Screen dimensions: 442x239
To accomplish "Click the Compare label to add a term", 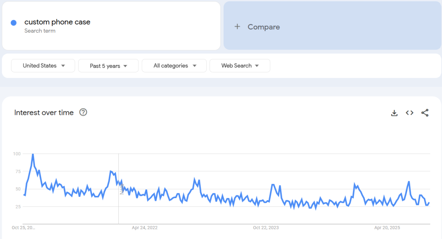I will pyautogui.click(x=263, y=27).
